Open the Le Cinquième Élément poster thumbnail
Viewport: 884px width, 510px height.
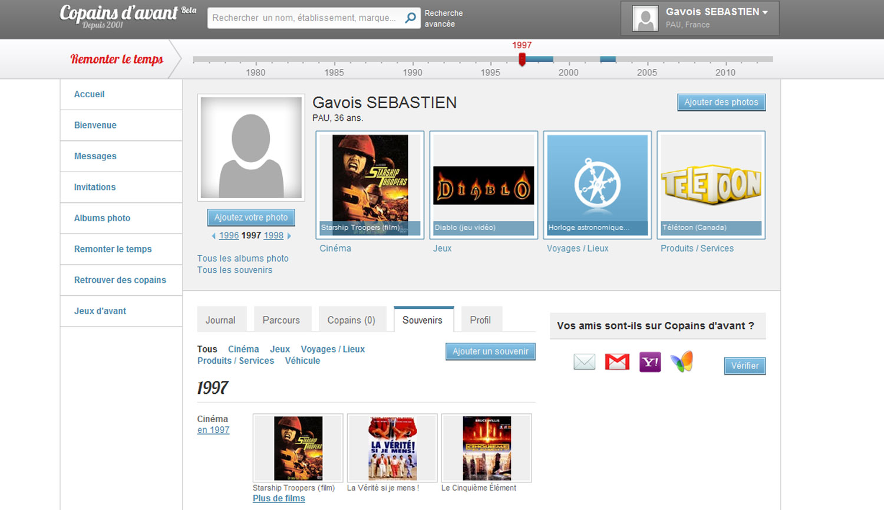tap(486, 448)
